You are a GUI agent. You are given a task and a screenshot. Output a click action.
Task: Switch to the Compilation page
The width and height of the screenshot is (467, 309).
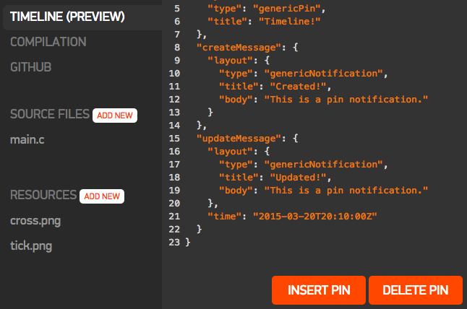coord(48,42)
